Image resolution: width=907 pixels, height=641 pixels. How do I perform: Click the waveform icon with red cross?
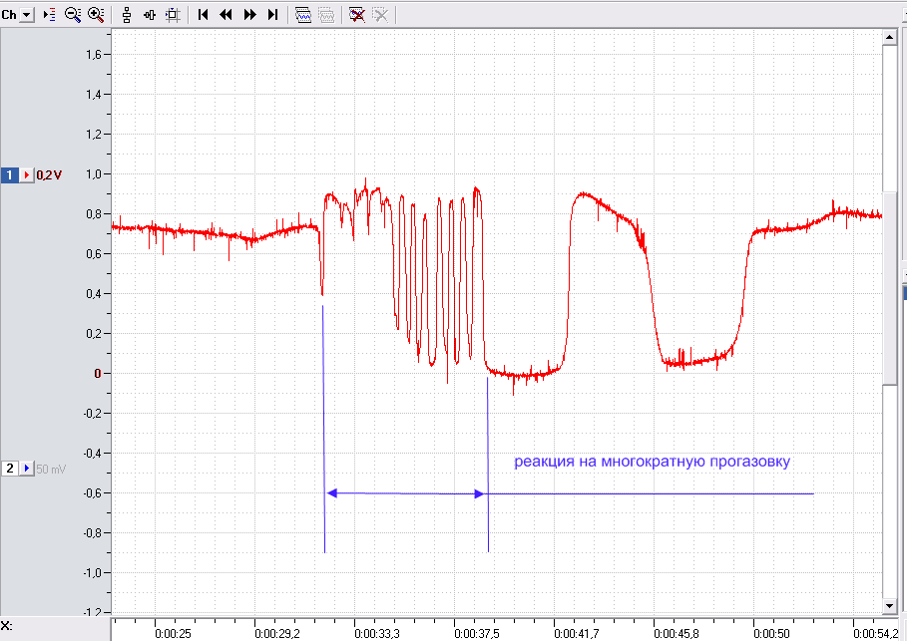(x=357, y=15)
